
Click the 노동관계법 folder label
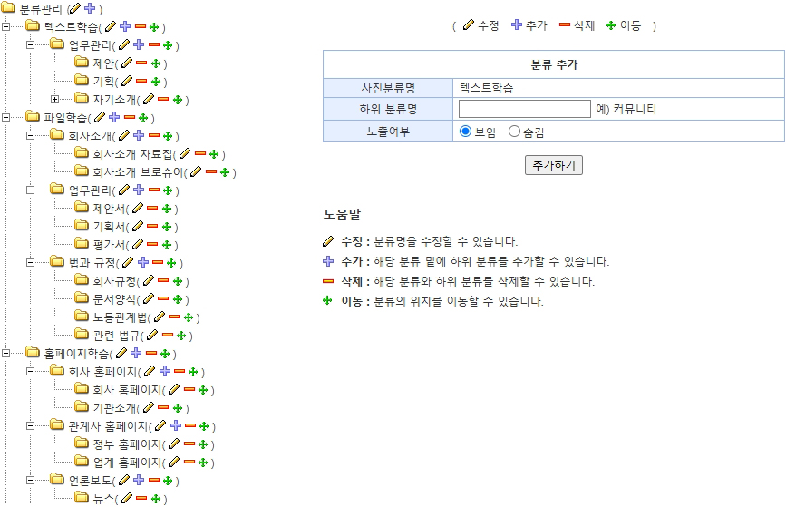pos(120,317)
